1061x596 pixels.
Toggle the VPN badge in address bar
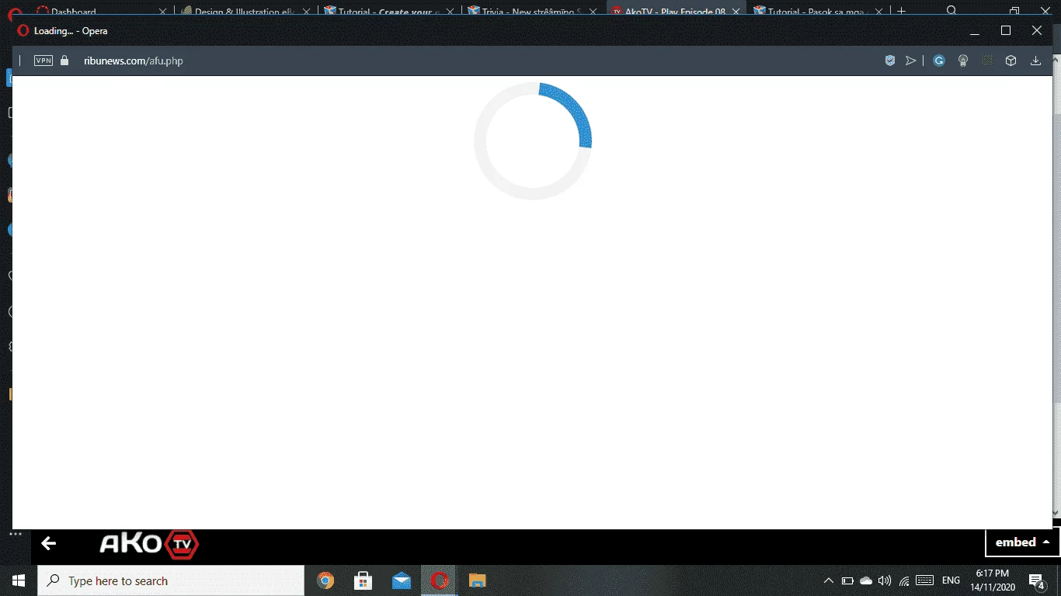(43, 61)
